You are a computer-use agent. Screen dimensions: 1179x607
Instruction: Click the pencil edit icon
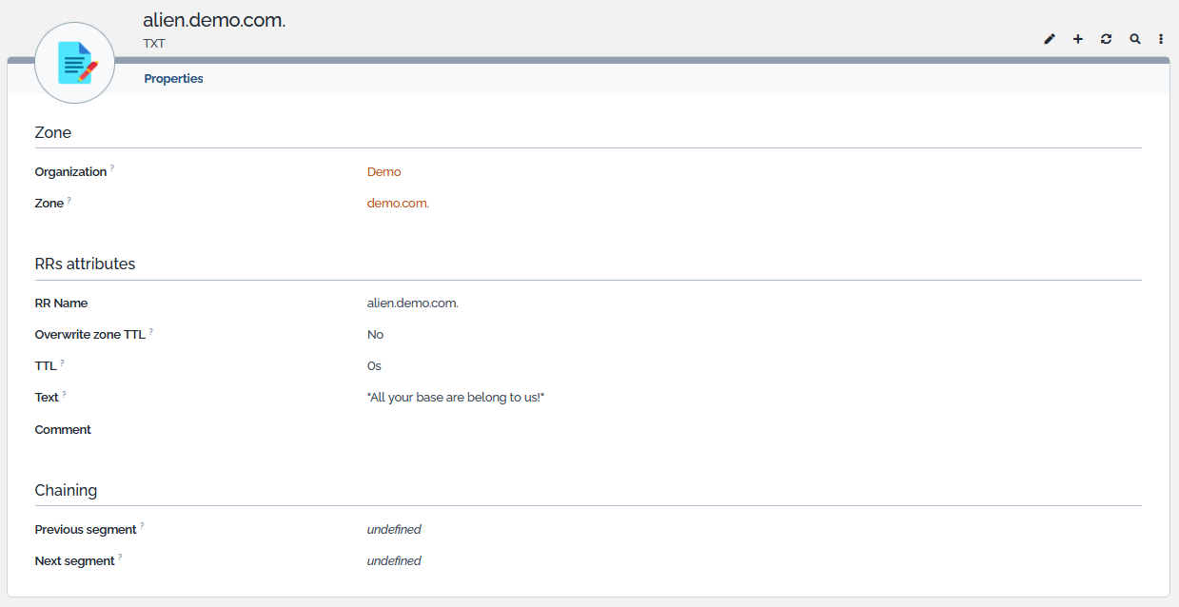click(x=1050, y=39)
